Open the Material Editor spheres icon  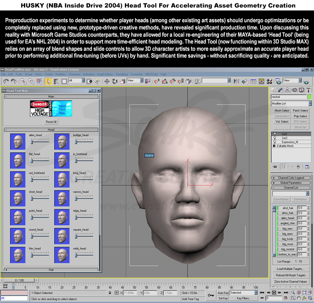click(269, 81)
